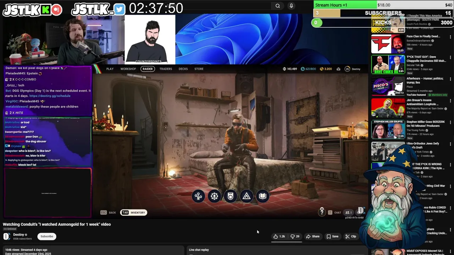Open the in-game mail envelope icon
Viewport: 454px width, 255px height.
[338, 69]
